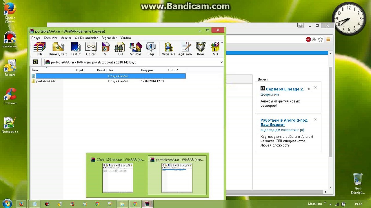Open the Komutlar menu
371x208 pixels.
tap(50, 38)
